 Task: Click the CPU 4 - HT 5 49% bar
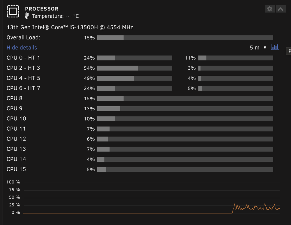pos(135,78)
